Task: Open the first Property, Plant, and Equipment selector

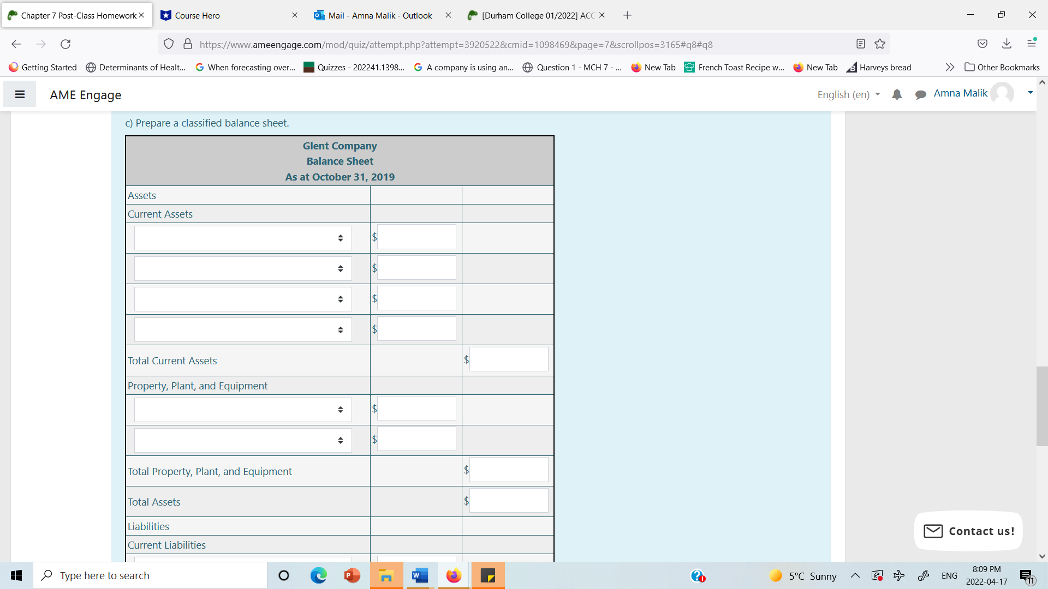Action: tap(242, 409)
